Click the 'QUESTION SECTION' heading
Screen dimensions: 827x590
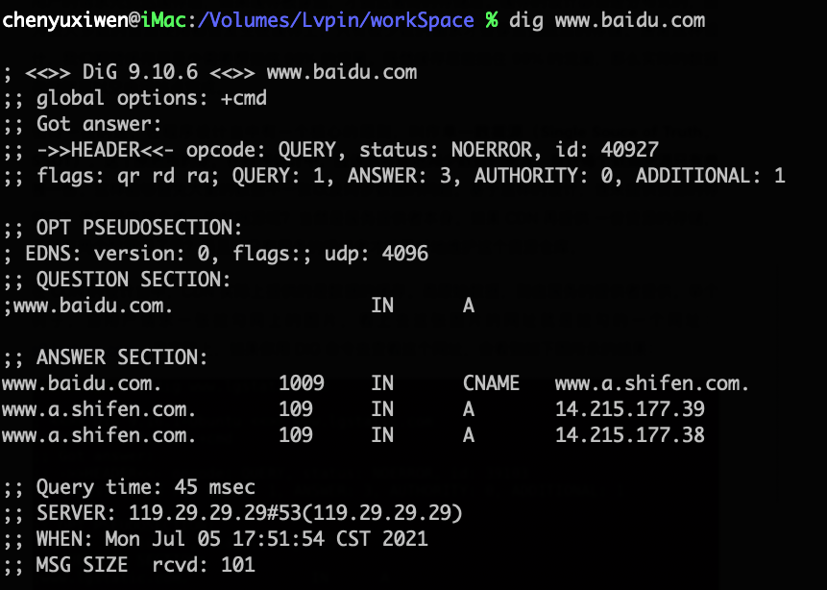pyautogui.click(x=134, y=280)
